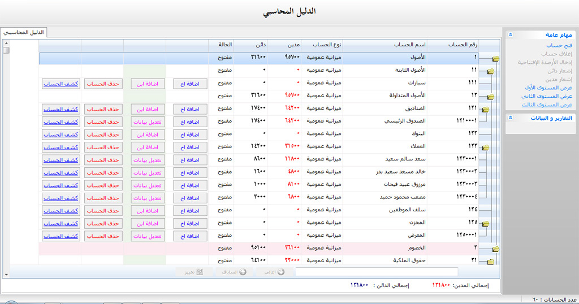Switch to the الدليل المحاسبي tab
Screen dimensions: 579x304
24,32
